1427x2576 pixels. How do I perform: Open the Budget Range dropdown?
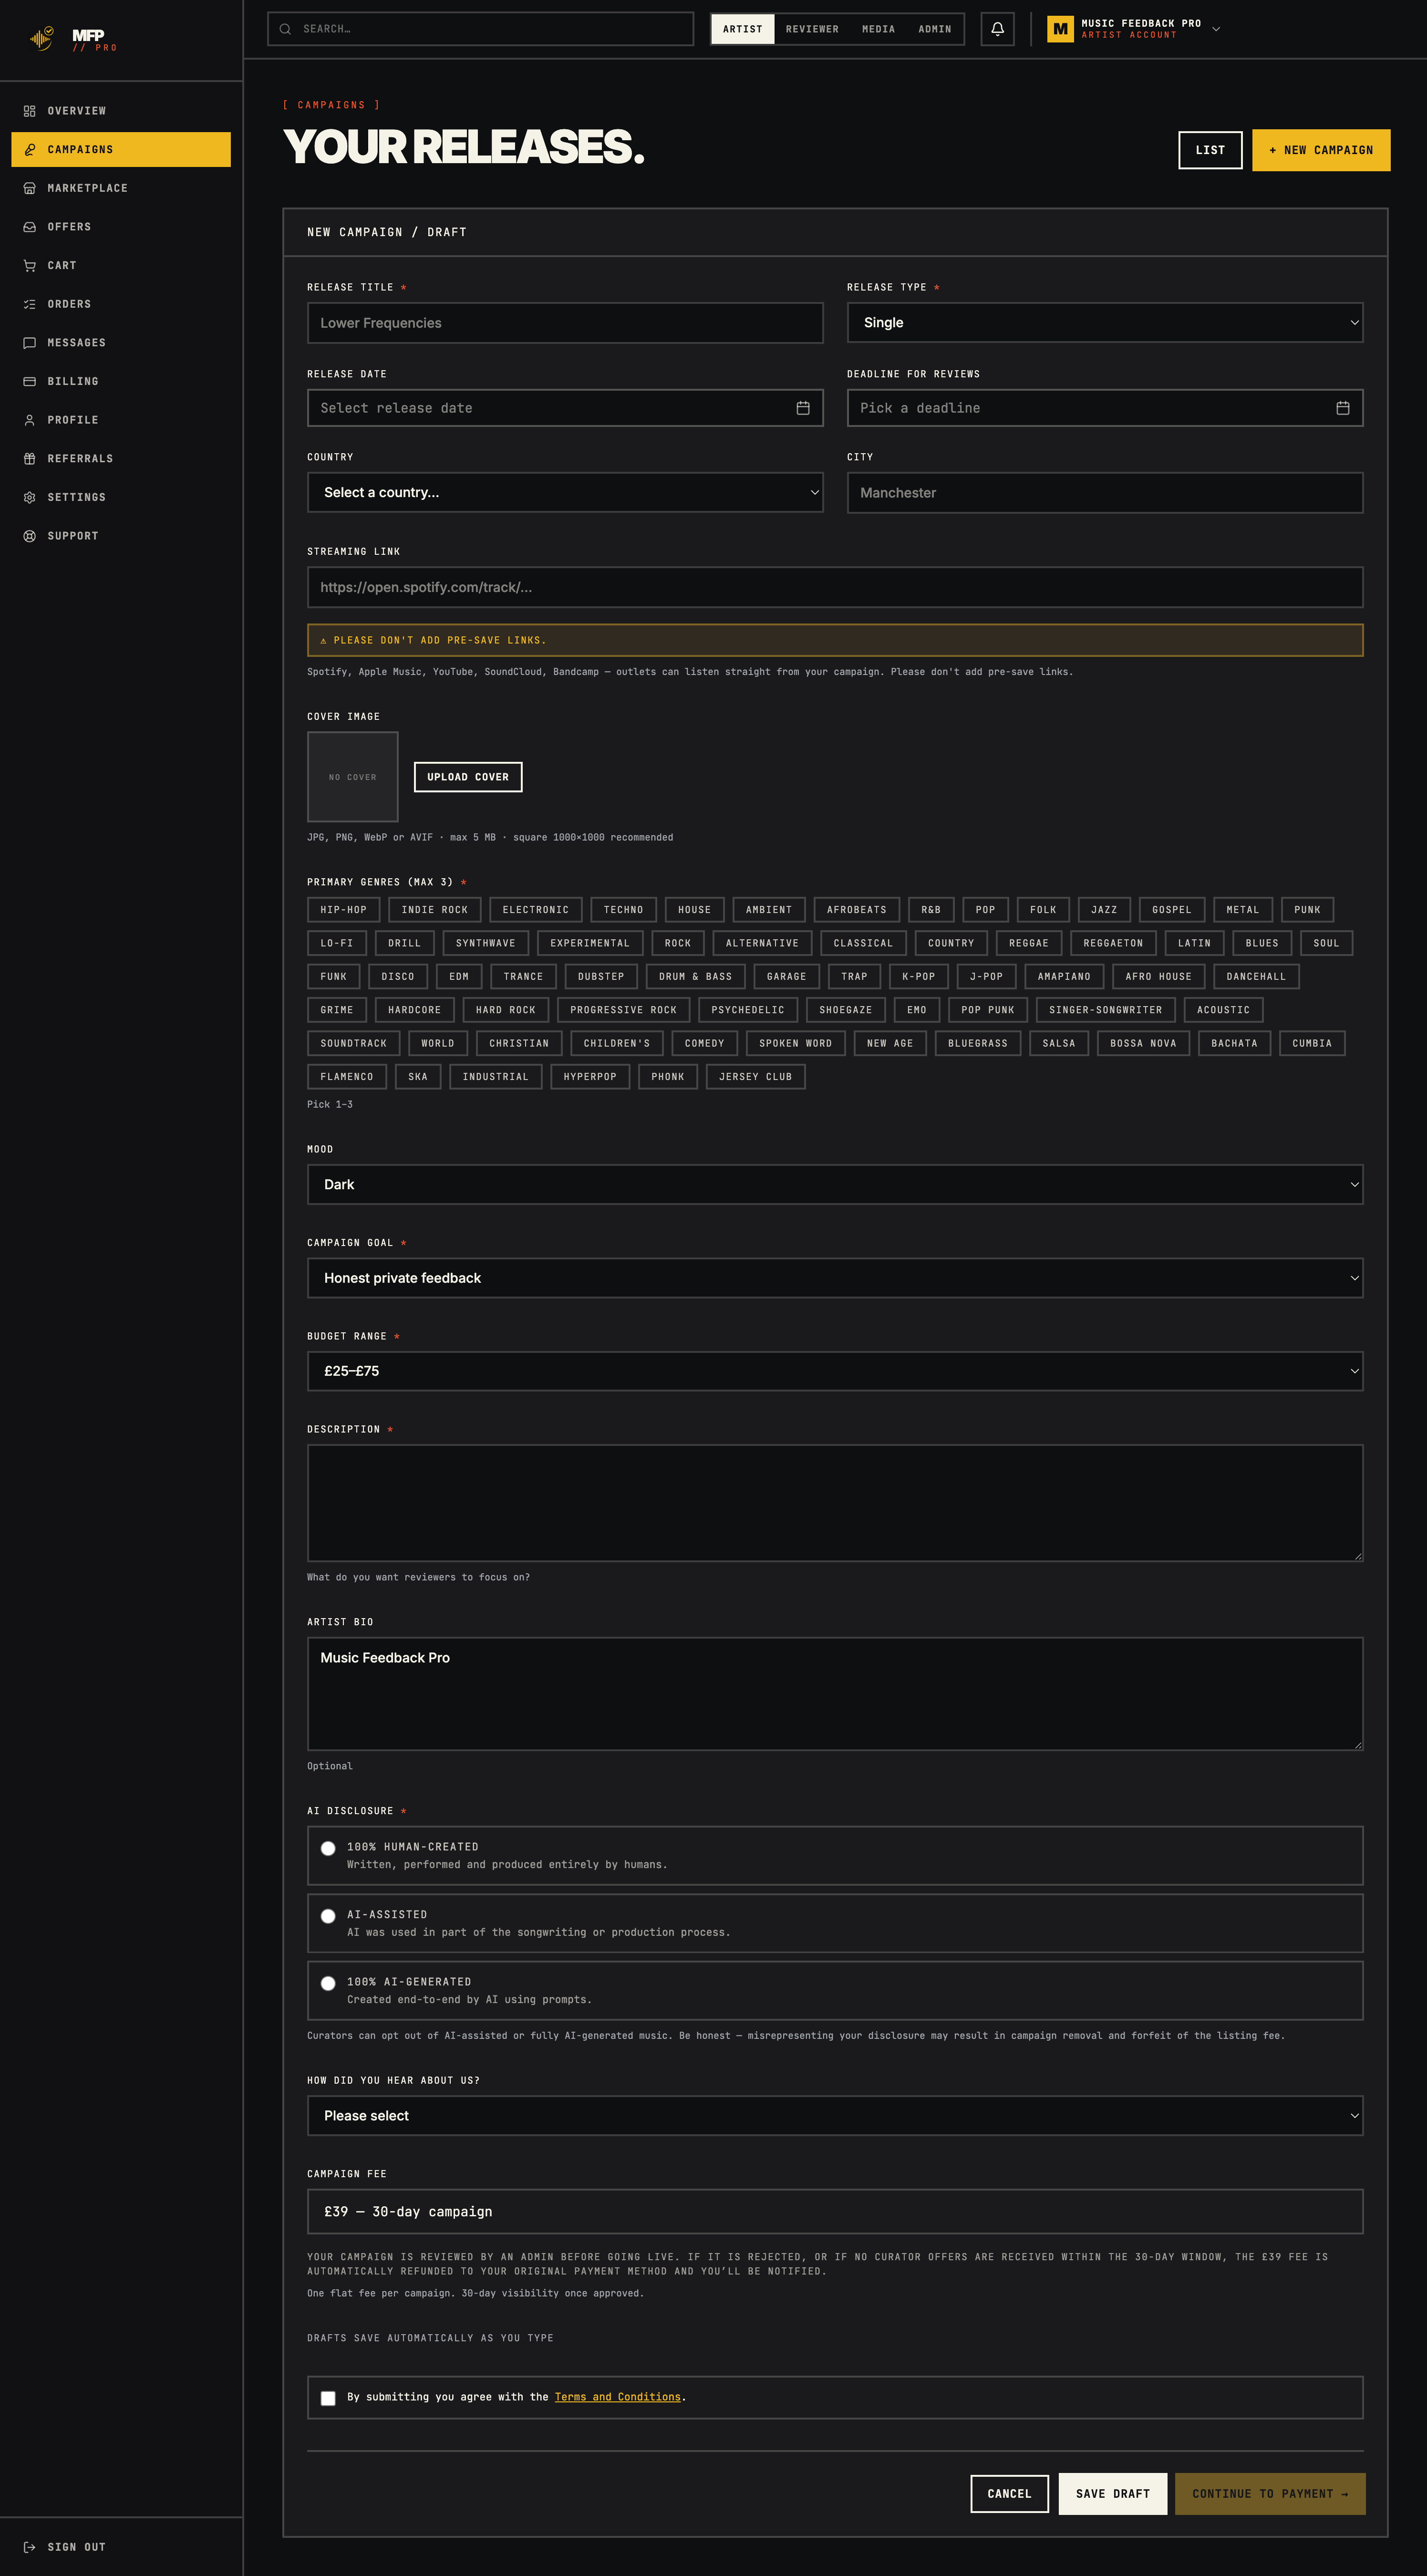click(835, 1371)
